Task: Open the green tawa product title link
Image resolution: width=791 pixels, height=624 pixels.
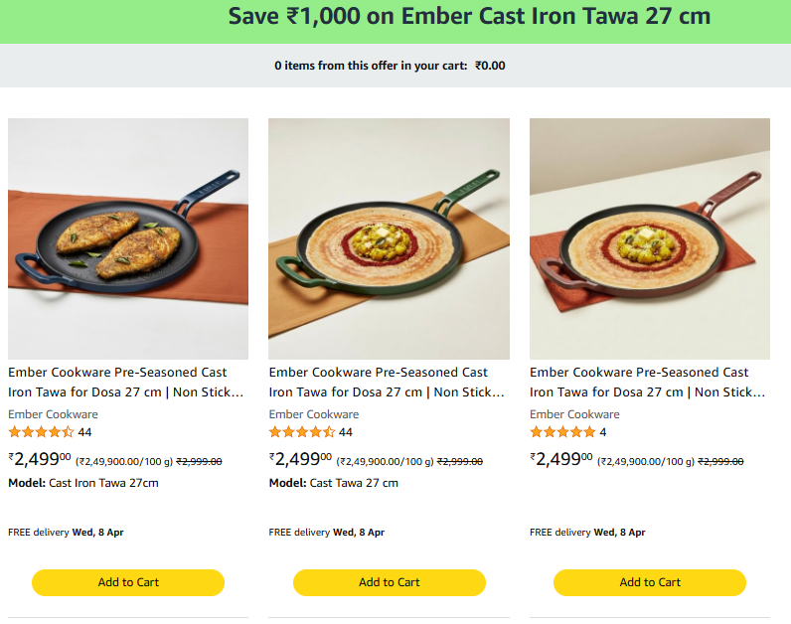Action: (387, 382)
